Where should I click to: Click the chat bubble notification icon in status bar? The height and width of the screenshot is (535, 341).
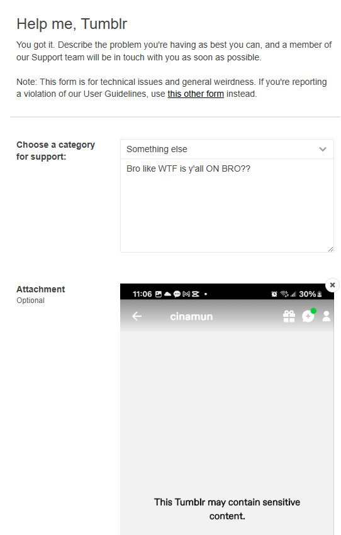[177, 294]
